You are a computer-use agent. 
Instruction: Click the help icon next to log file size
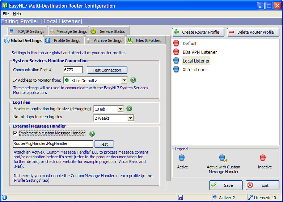point(129,108)
